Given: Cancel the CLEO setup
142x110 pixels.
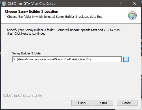Looking at the screenshot, I should point(127,103).
